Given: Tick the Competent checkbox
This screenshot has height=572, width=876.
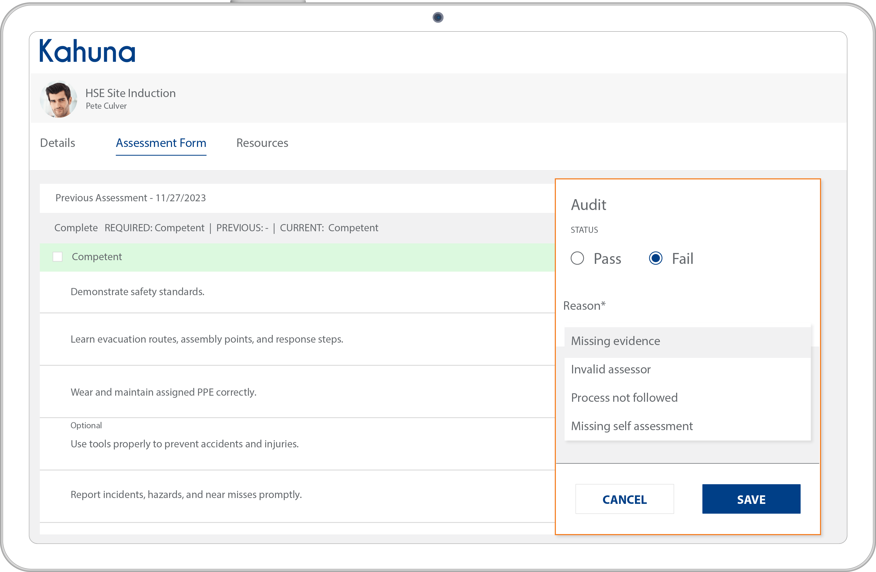Looking at the screenshot, I should tap(58, 257).
